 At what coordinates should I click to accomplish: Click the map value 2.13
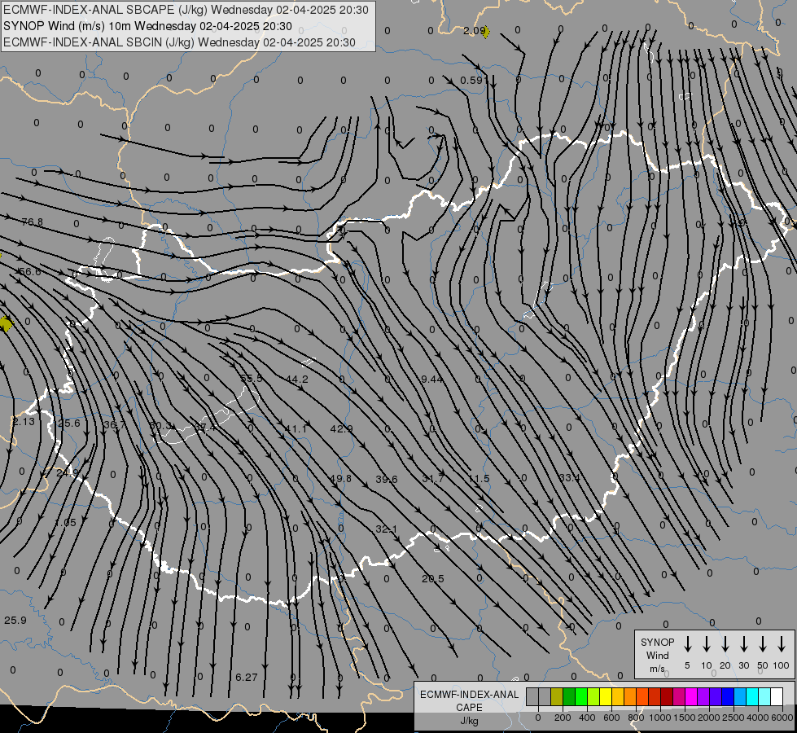click(x=24, y=421)
